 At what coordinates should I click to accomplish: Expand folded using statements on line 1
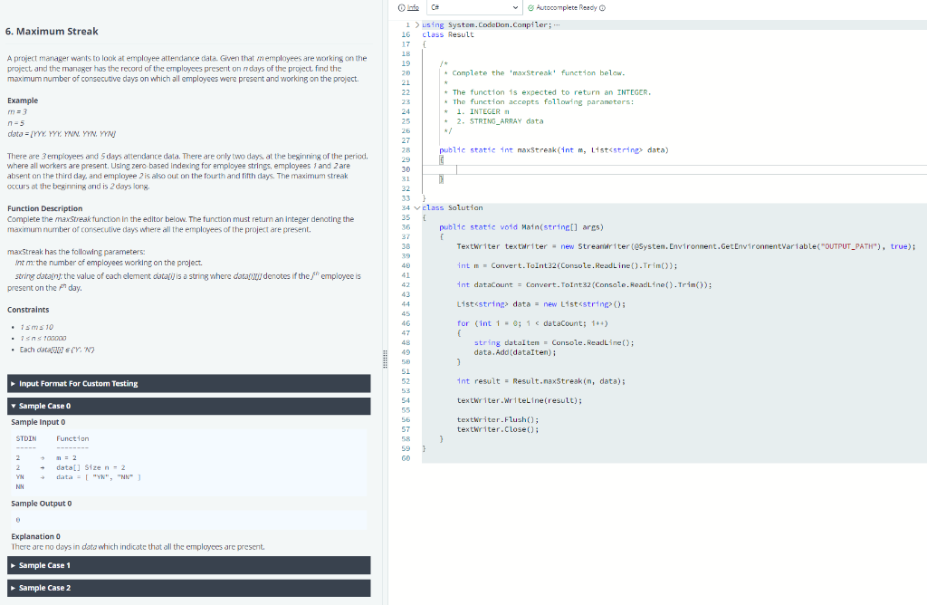tap(417, 24)
